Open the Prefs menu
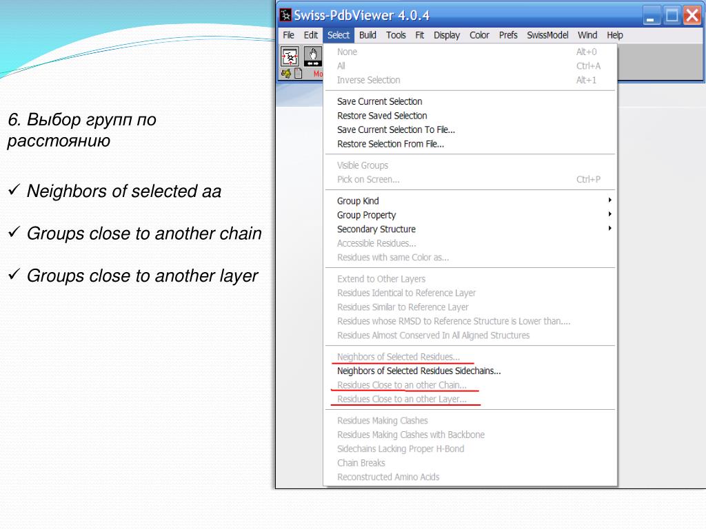This screenshot has height=529, width=706. click(508, 35)
